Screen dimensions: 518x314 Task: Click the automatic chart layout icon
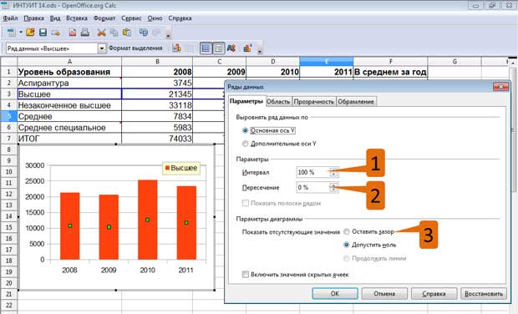coord(248,48)
